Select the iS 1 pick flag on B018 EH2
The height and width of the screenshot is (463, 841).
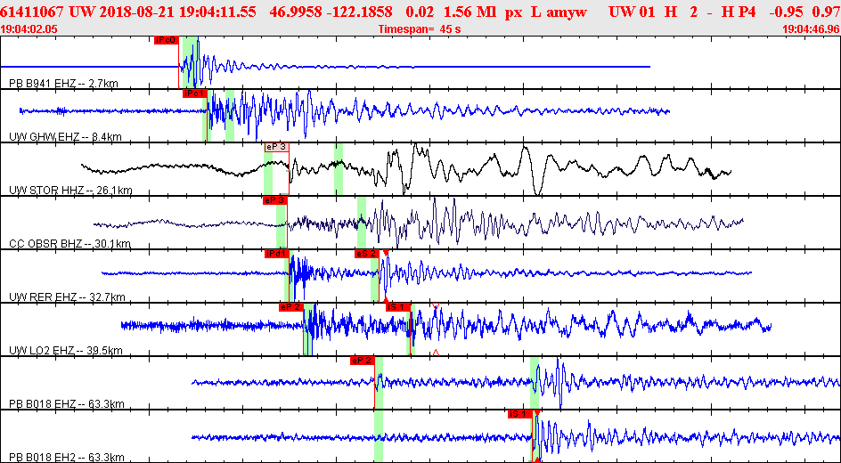click(520, 414)
